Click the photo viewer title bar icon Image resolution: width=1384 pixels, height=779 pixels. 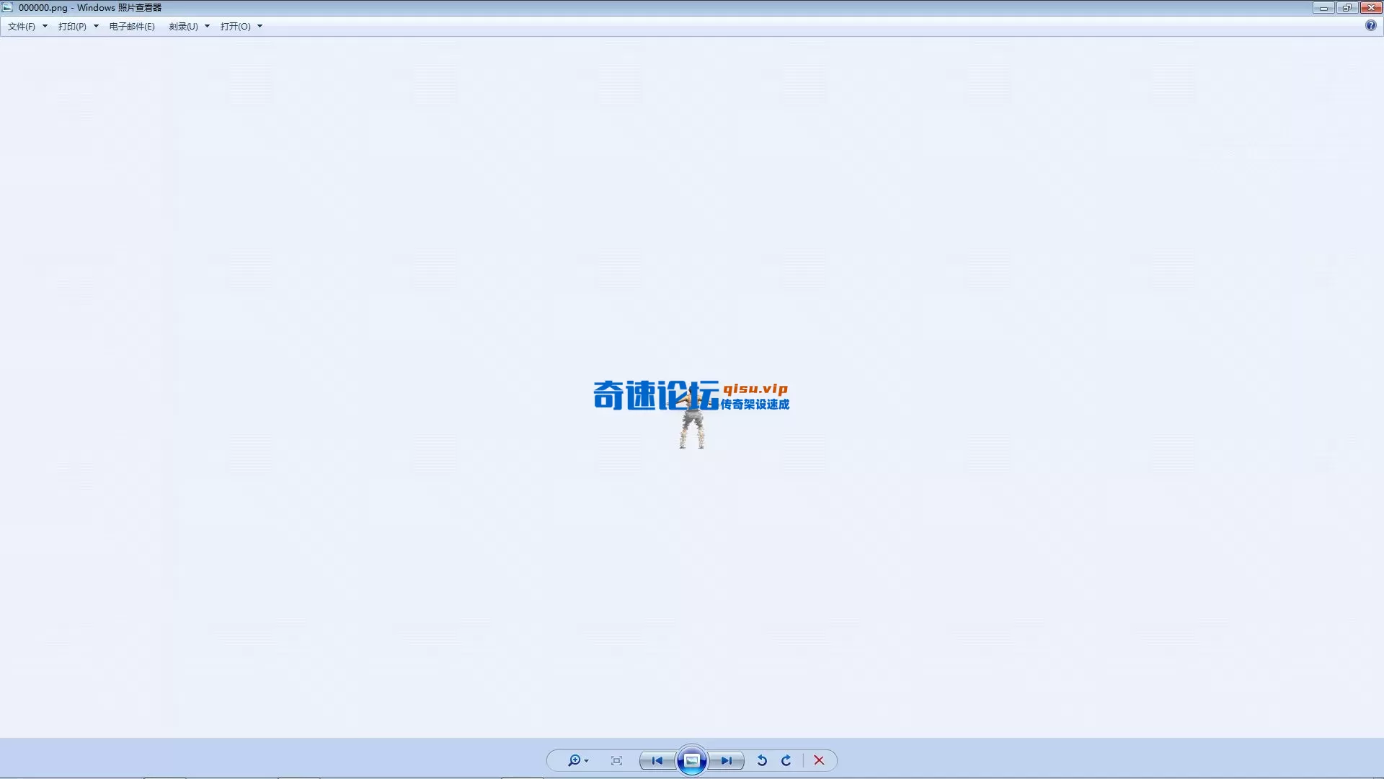pyautogui.click(x=7, y=7)
